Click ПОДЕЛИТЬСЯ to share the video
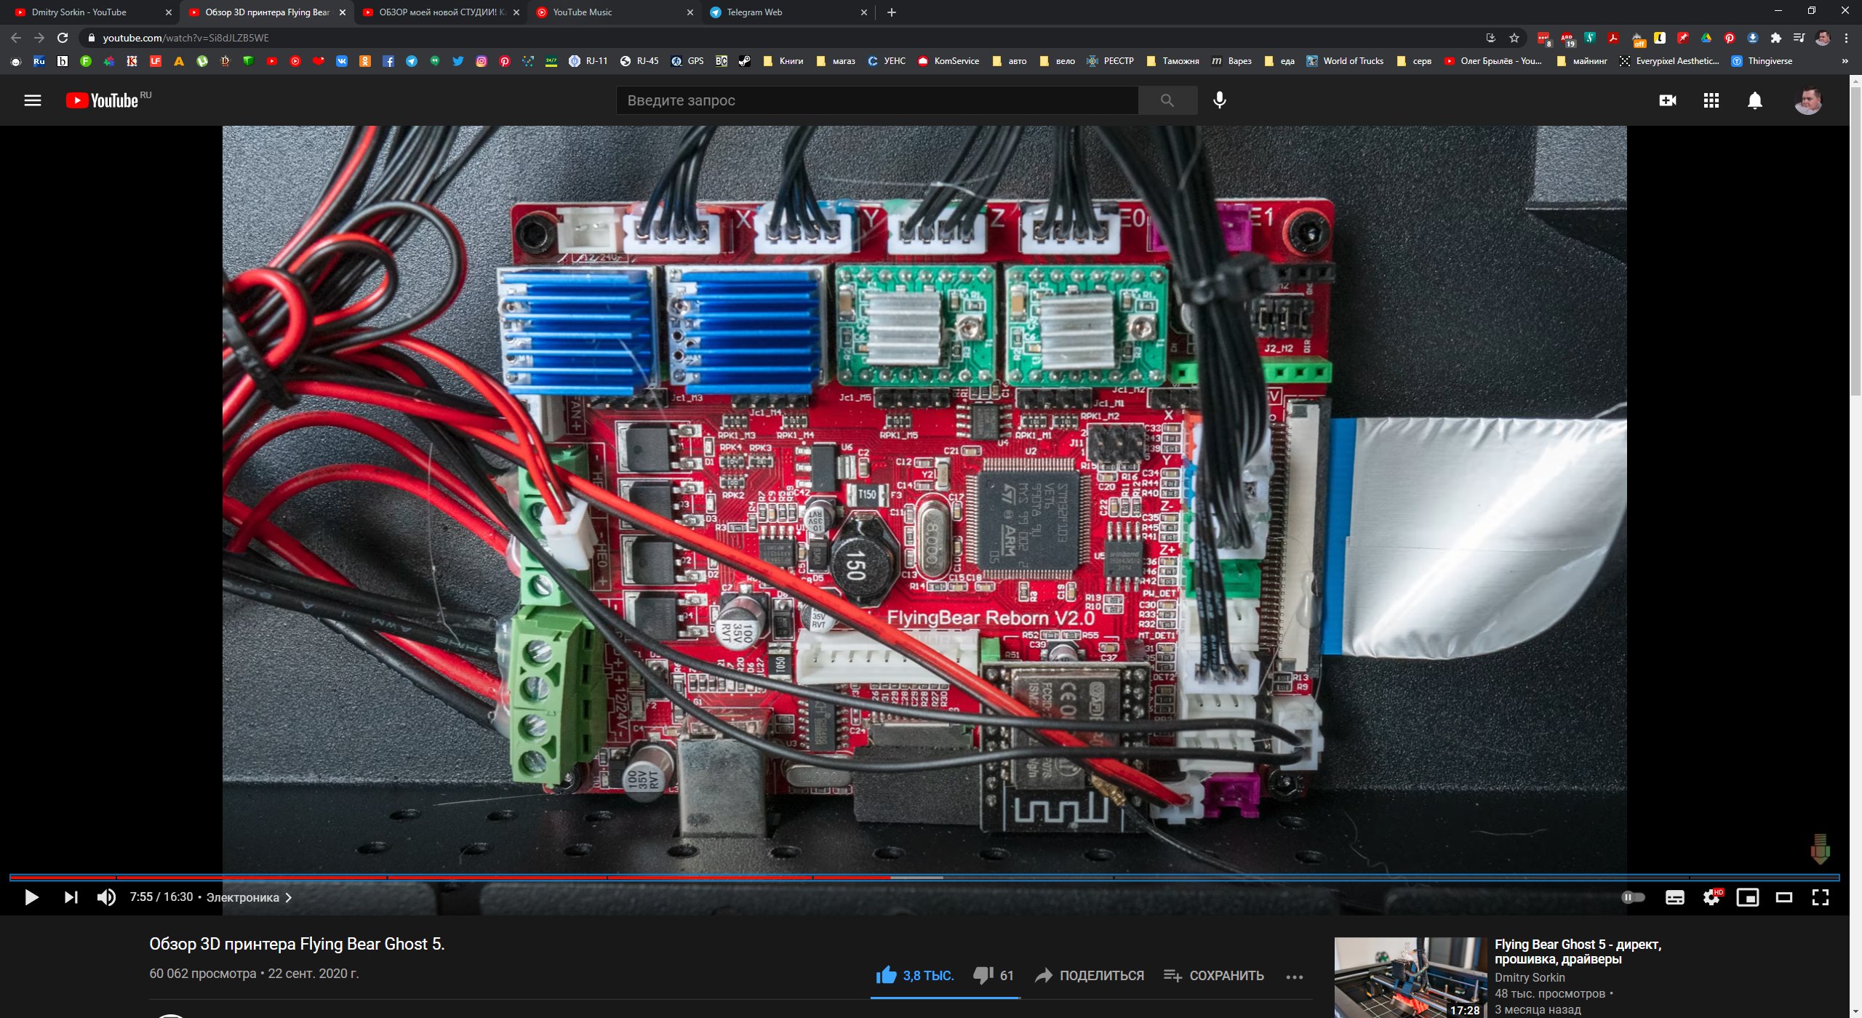 [x=1090, y=975]
